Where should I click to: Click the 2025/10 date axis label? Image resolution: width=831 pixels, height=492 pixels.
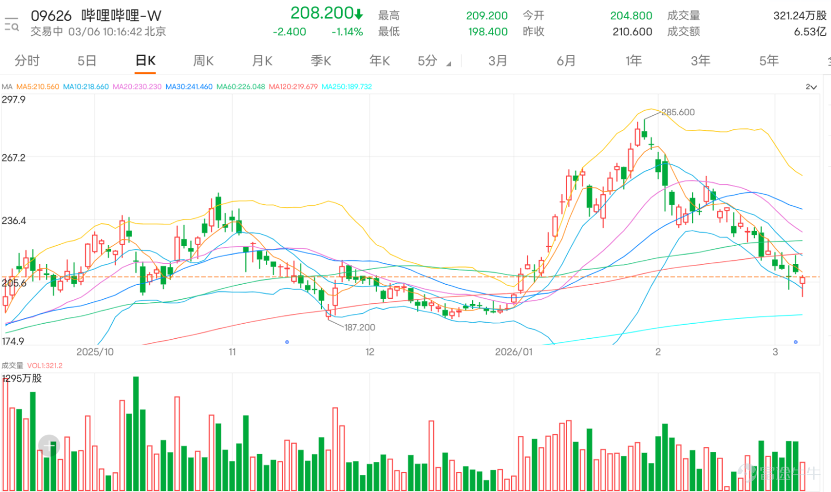95,352
